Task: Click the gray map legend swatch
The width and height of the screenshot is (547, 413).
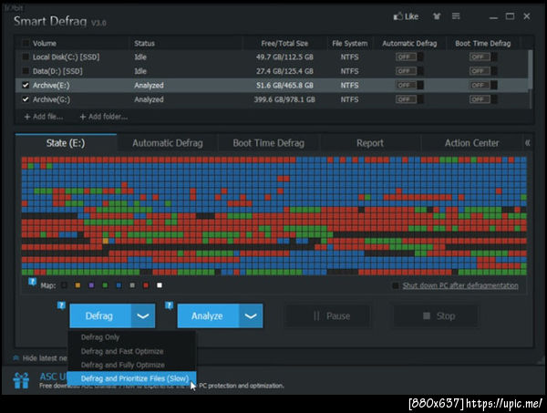Action: [132, 285]
